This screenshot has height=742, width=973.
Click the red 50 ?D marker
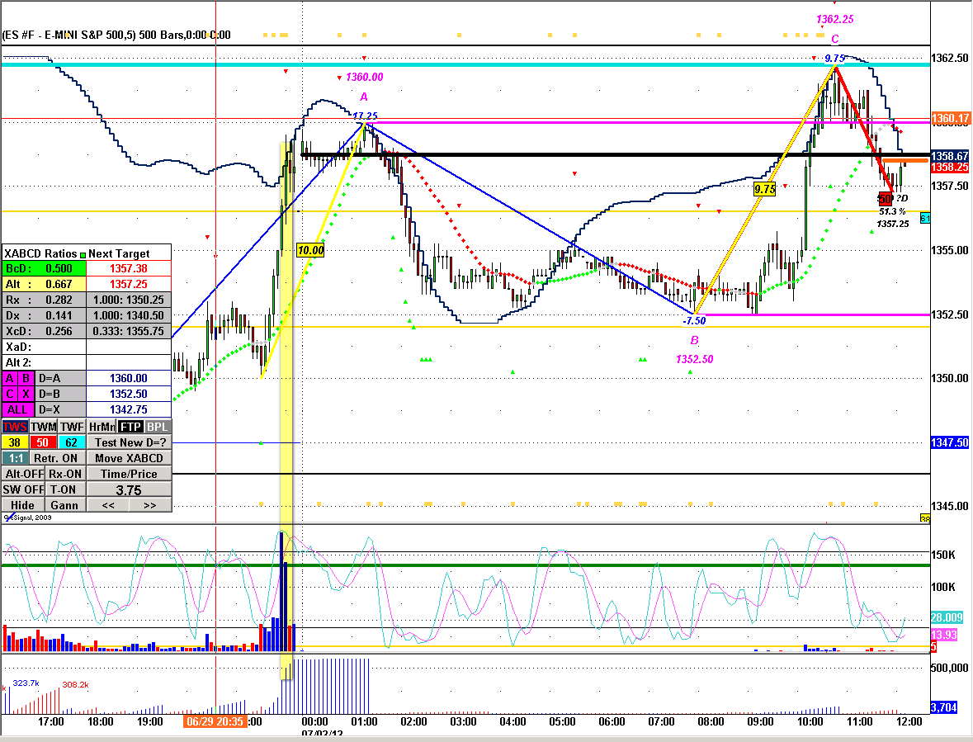[x=885, y=199]
